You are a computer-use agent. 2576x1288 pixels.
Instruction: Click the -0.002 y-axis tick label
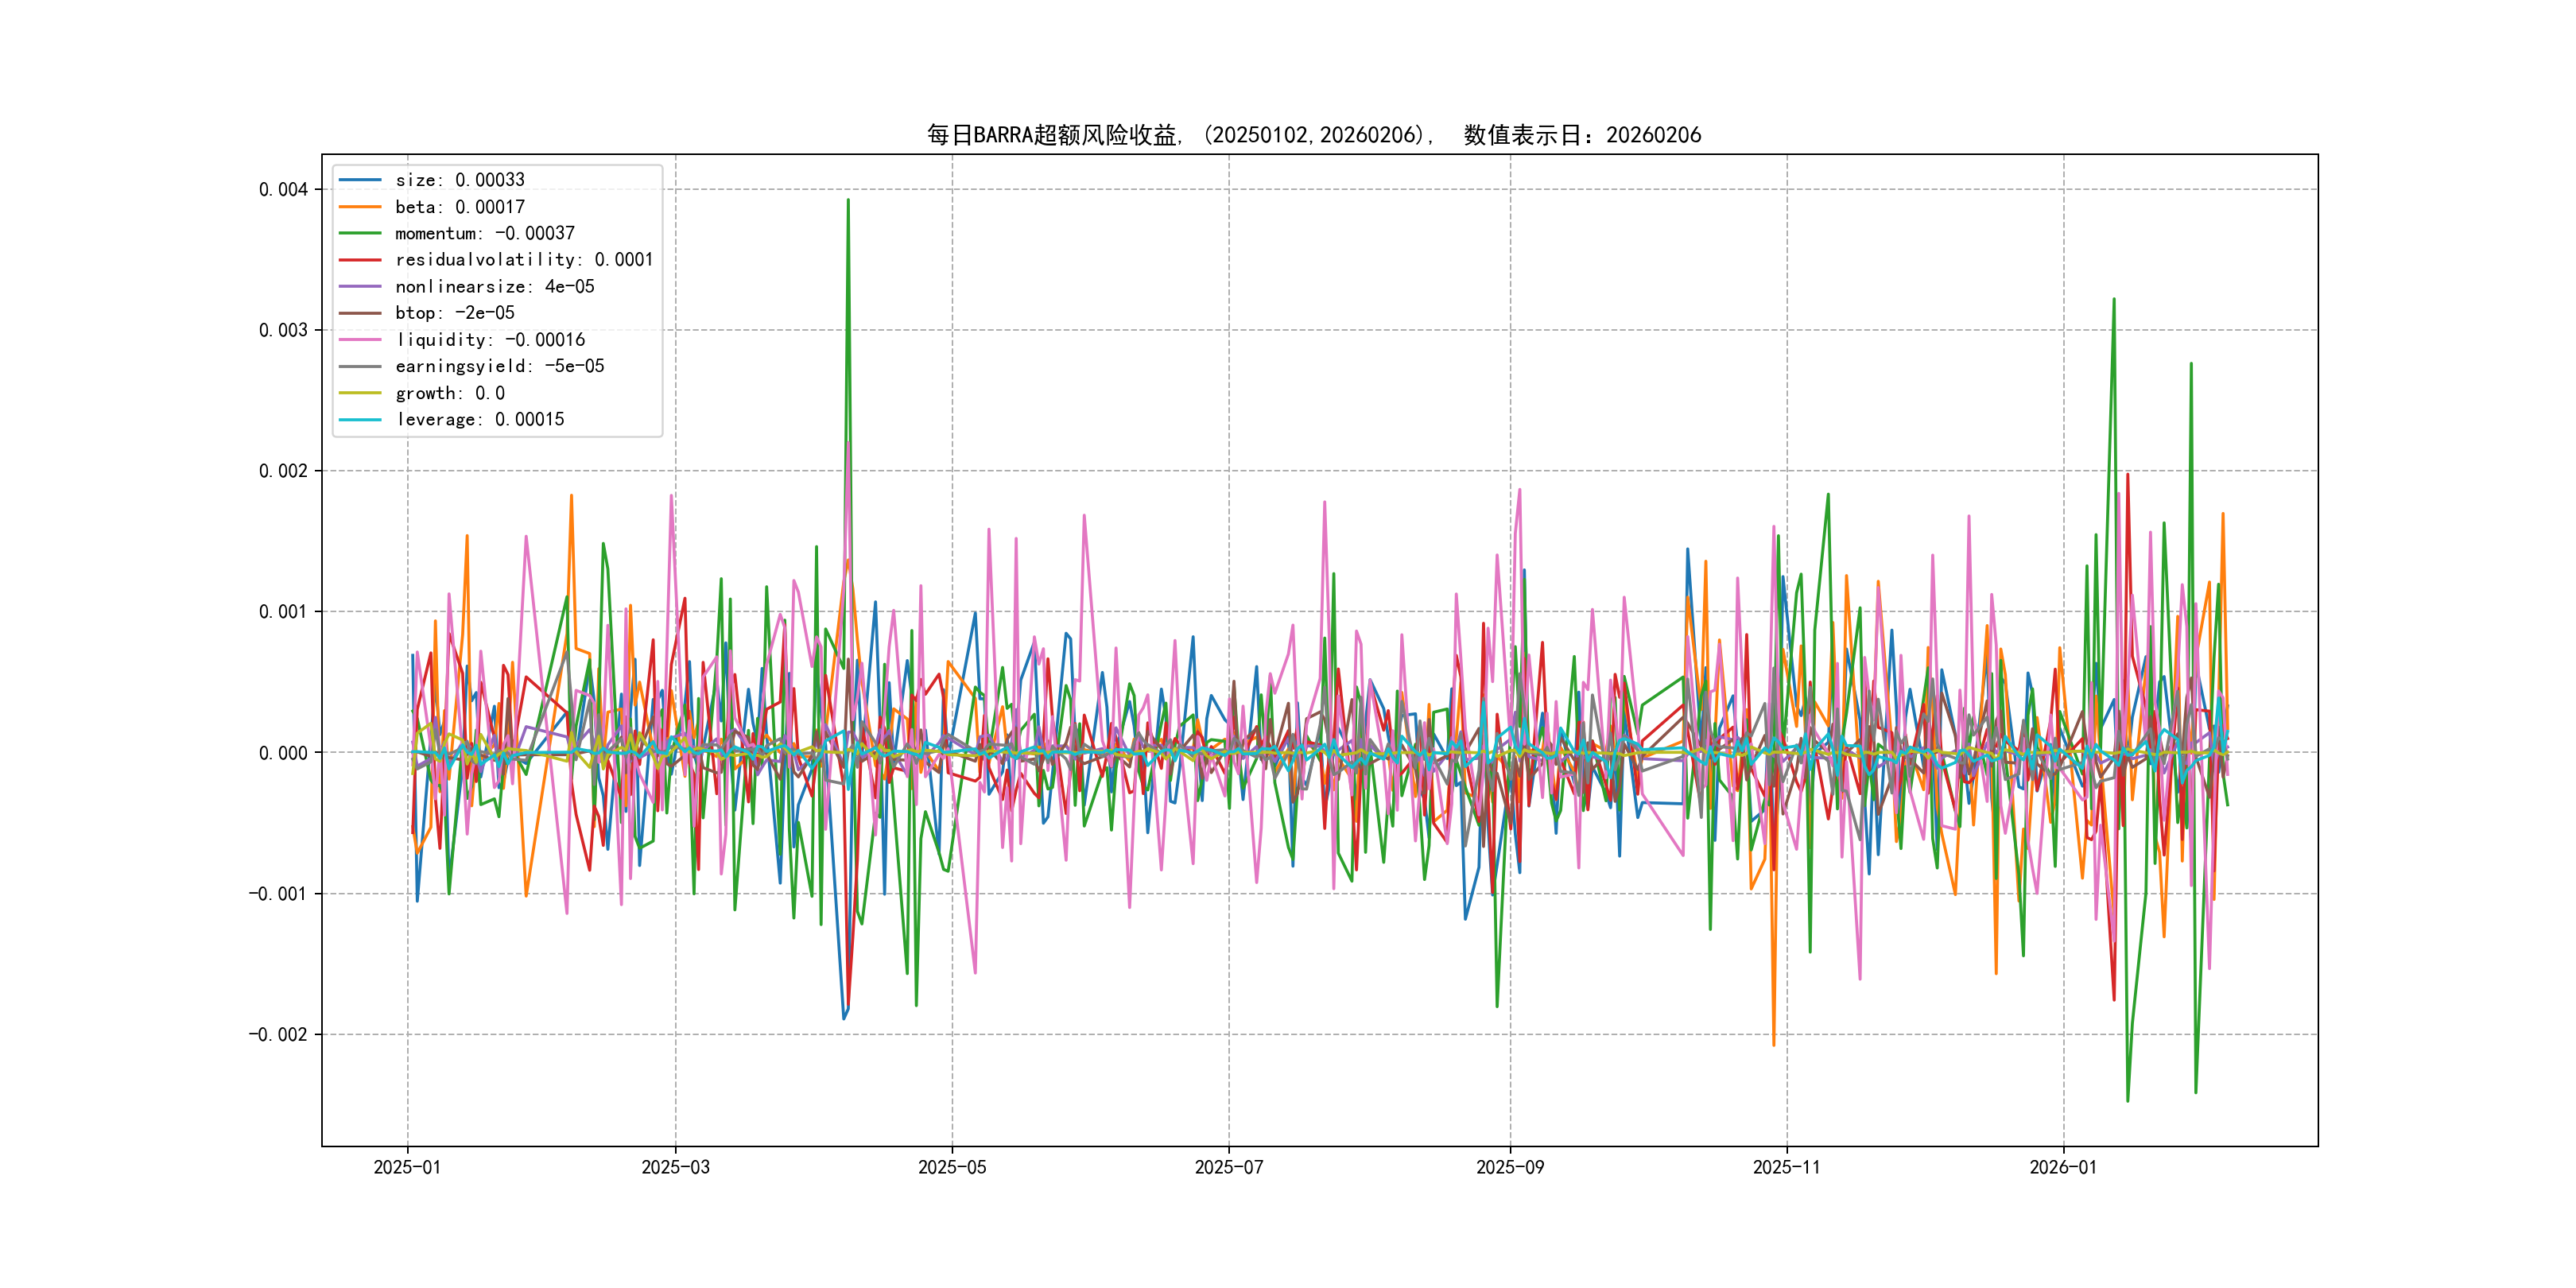point(278,1034)
